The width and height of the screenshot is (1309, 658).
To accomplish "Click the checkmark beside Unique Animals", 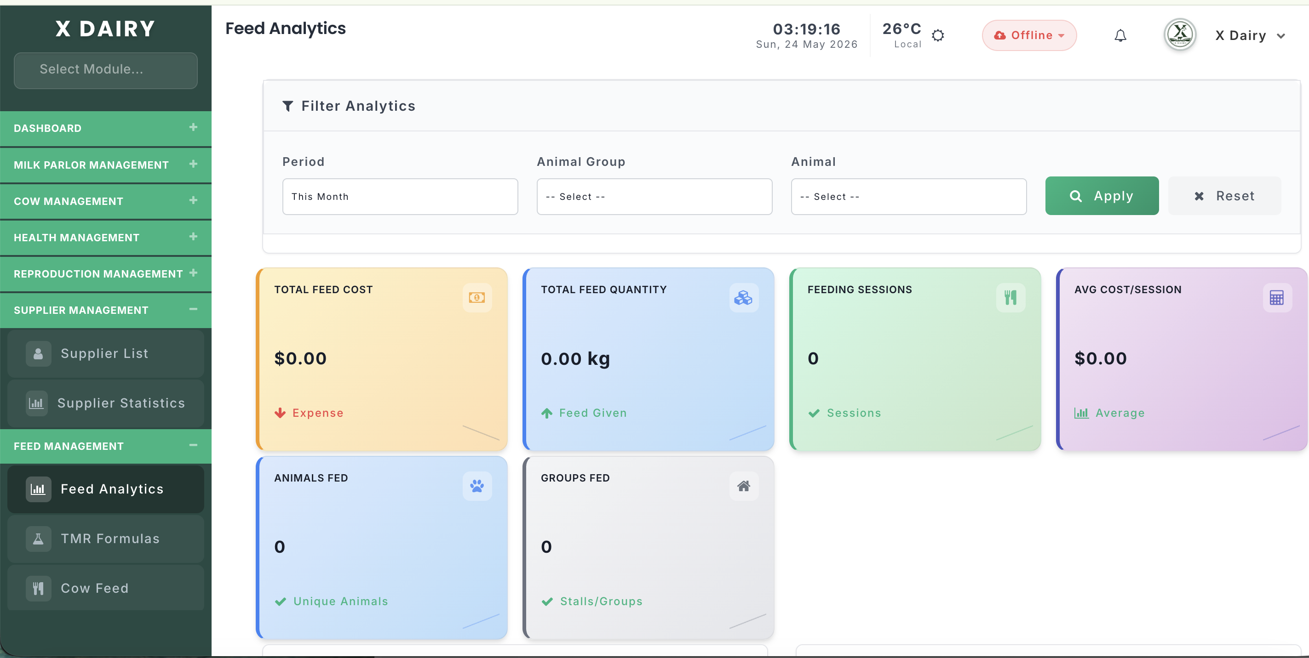I will pos(281,601).
